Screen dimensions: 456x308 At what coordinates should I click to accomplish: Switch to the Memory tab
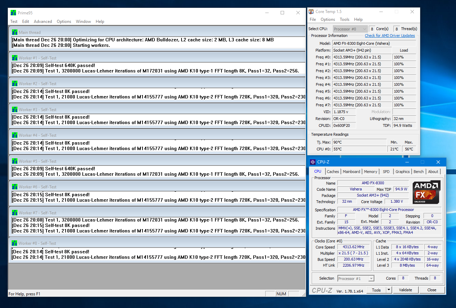coord(371,172)
